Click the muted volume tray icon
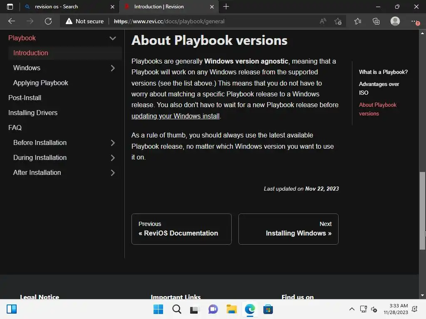 (374, 309)
